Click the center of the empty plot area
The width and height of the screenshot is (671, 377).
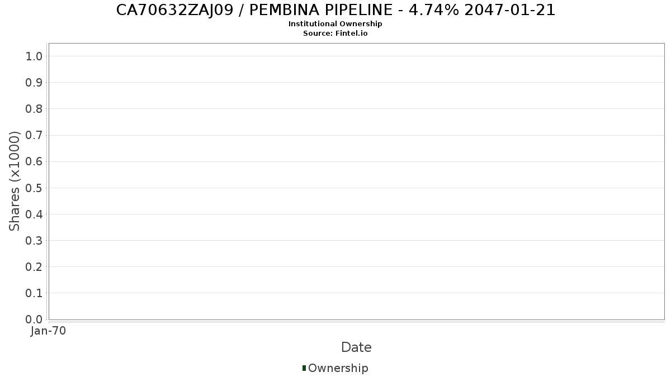pyautogui.click(x=356, y=181)
